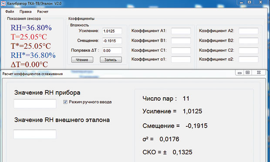The image size is (270, 162).
Task: Click the Запись button
Action: coord(111,60)
